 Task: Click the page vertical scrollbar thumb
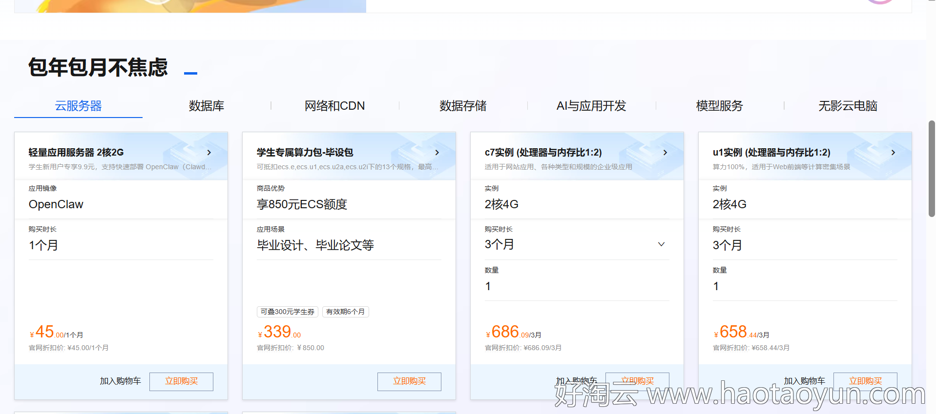pyautogui.click(x=932, y=168)
